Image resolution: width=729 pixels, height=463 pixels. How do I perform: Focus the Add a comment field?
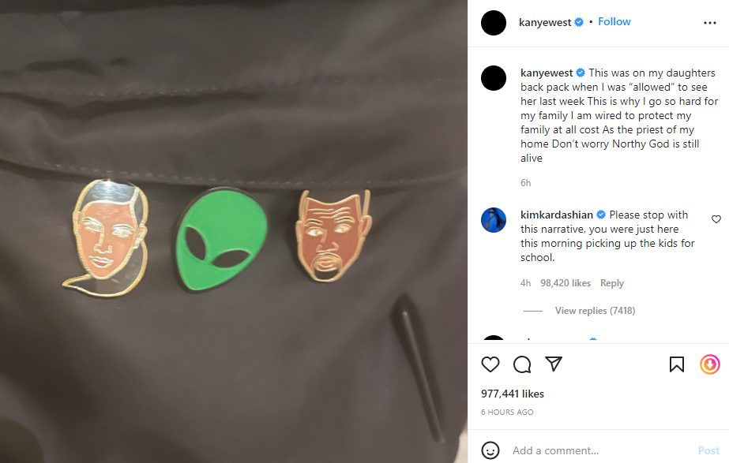pyautogui.click(x=599, y=450)
